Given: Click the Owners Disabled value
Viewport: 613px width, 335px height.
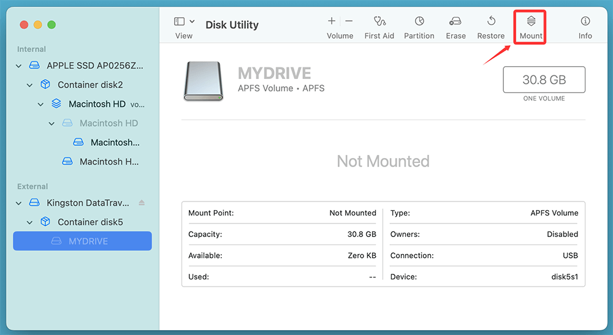Looking at the screenshot, I should (562, 235).
